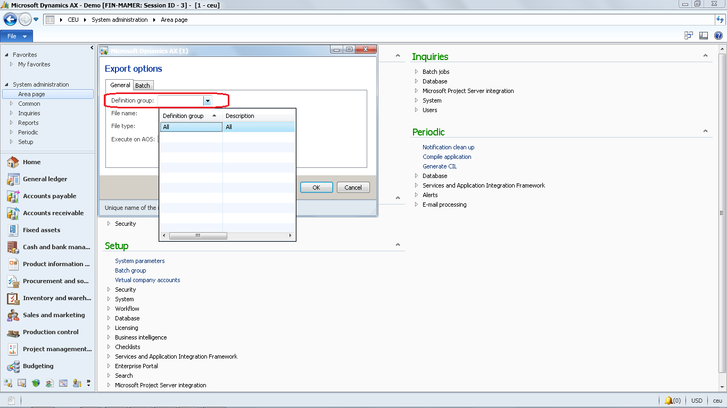This screenshot has height=408, width=727.
Task: Expand Workflow under Setup
Action: point(109,309)
